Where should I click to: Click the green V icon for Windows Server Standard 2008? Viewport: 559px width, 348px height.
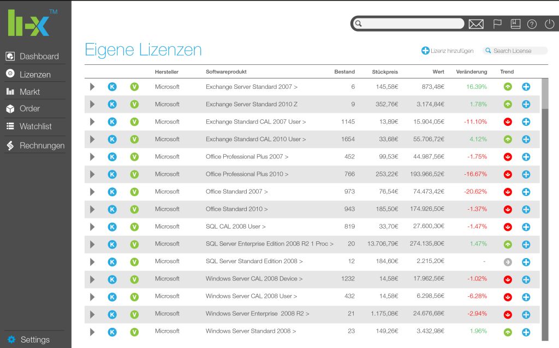[x=134, y=332]
